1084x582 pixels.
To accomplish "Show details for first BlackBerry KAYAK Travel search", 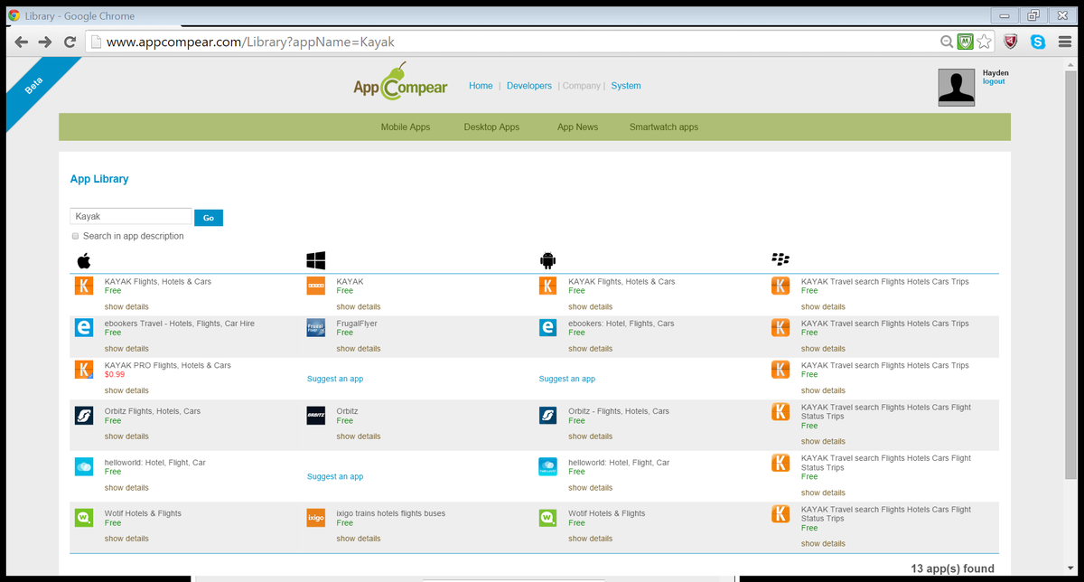I will point(823,306).
